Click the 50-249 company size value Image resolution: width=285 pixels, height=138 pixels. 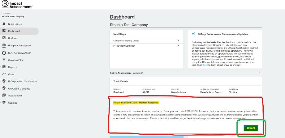coord(146,92)
